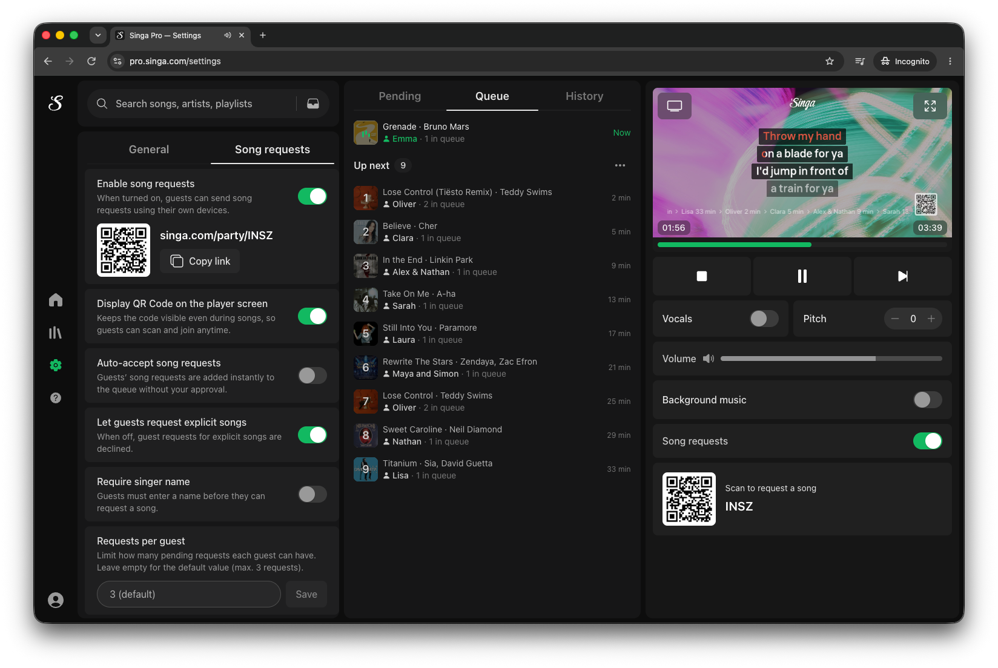Adjust the Volume slider
Screen dimensions: 998x668
831,359
